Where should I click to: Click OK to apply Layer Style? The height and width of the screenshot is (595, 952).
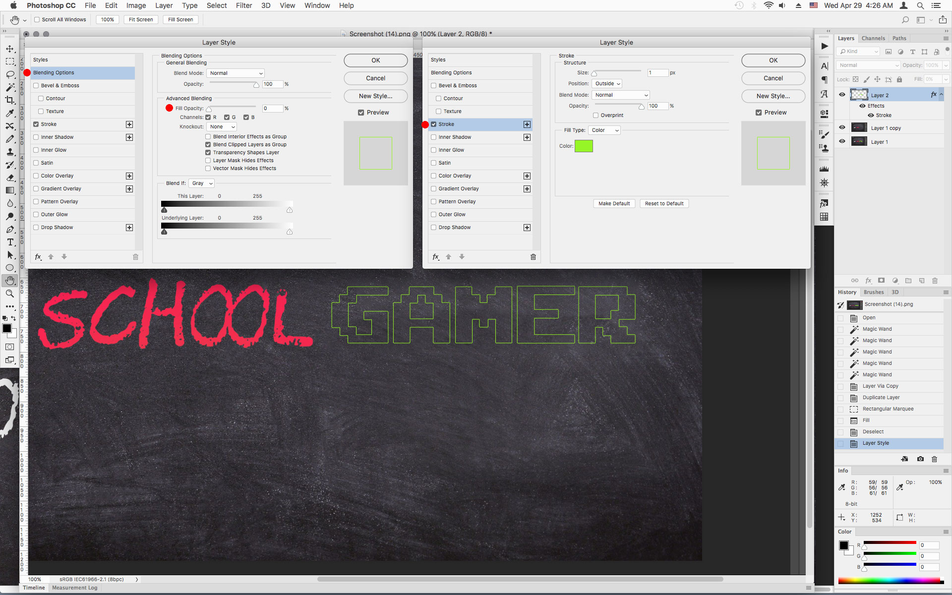coord(773,60)
